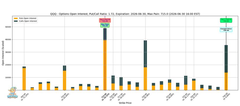
Task: Click the 10000 y-axis tick label
Action: coord(9,77)
